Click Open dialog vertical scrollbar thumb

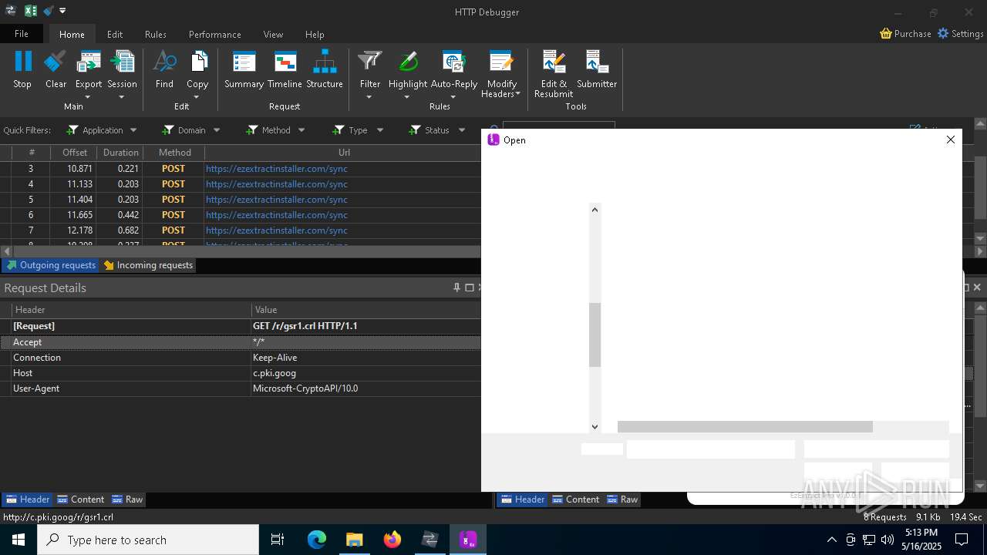pos(595,335)
